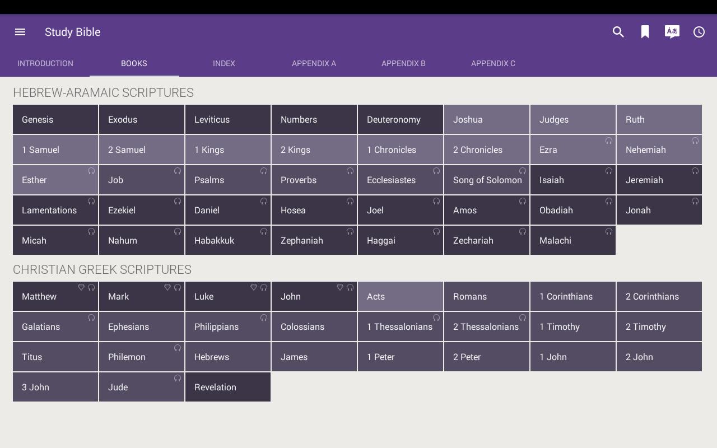This screenshot has width=717, height=448.
Task: Tap the diamond icon on John tile
Action: tap(339, 287)
